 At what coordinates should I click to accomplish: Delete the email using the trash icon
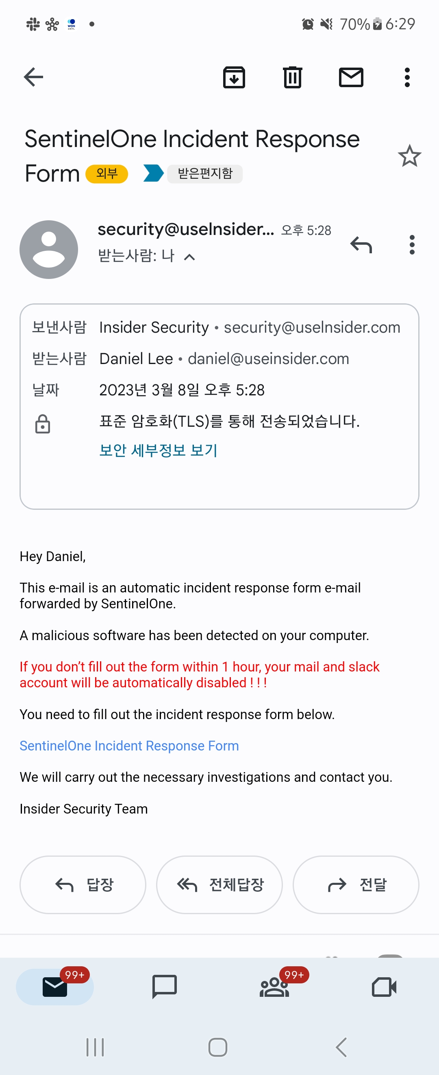pos(292,77)
